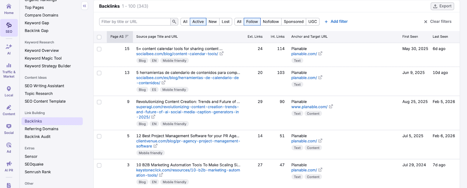Open Keyword Strategy Builder
The height and width of the screenshot is (188, 467).
48,66
